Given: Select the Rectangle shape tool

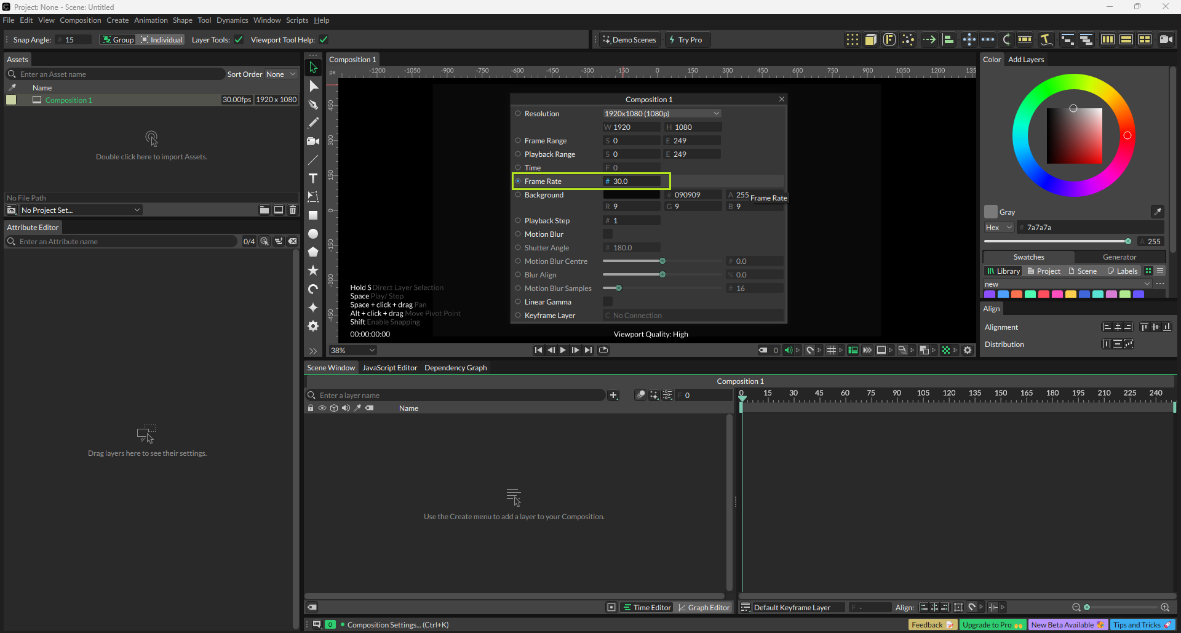Looking at the screenshot, I should (313, 215).
